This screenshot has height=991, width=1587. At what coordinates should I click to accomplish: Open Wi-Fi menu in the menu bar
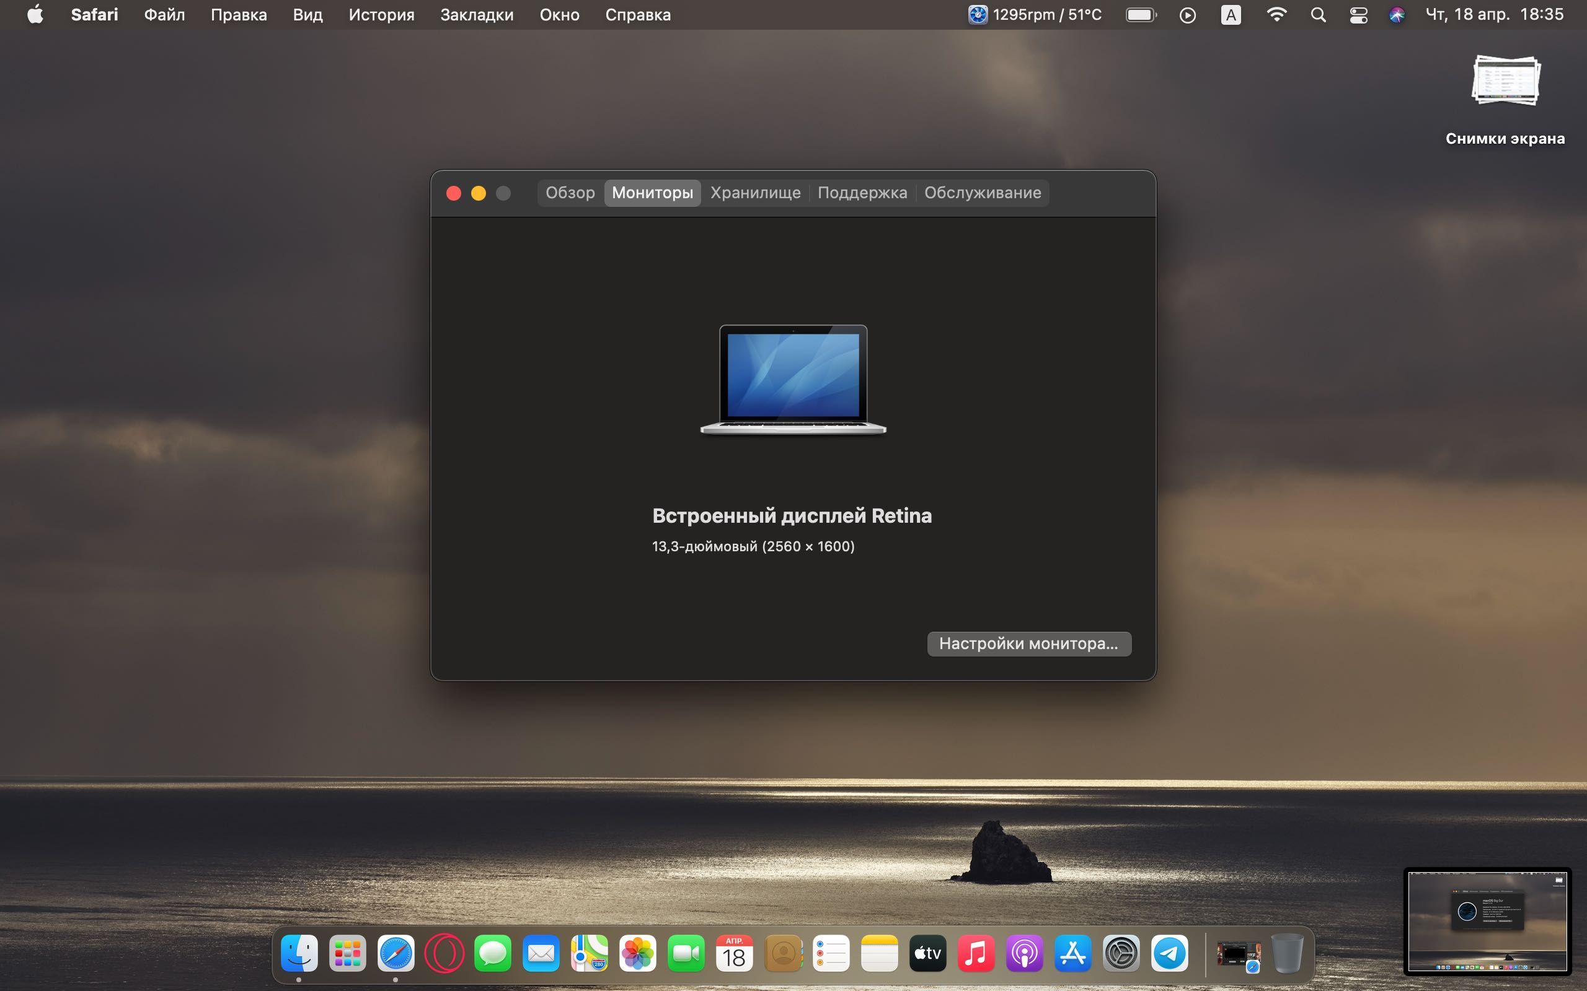[x=1276, y=14]
